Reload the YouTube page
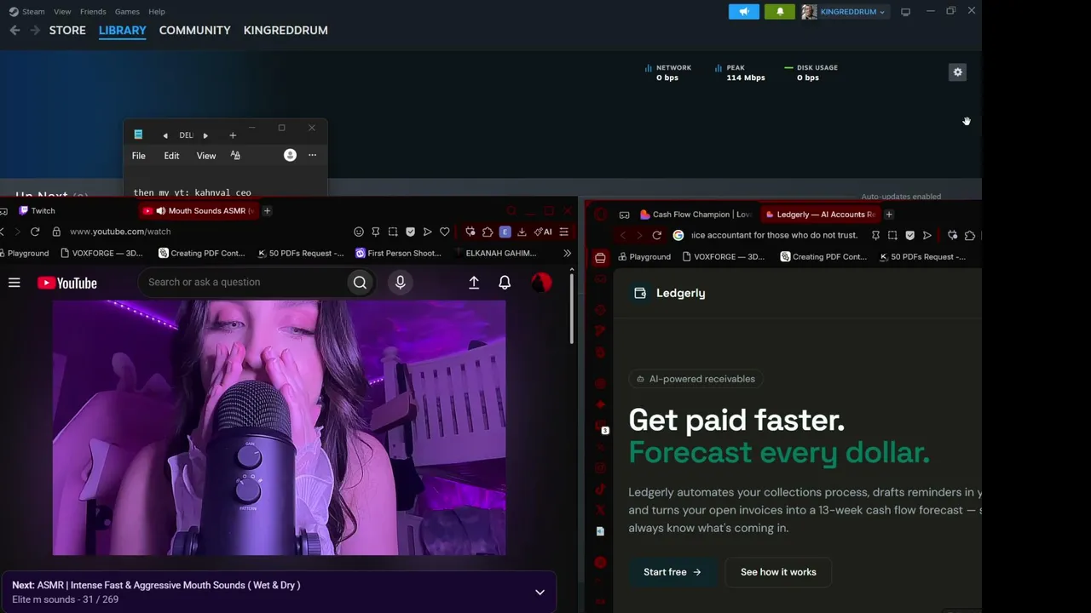Screen dimensions: 1091x613 (x=35, y=232)
